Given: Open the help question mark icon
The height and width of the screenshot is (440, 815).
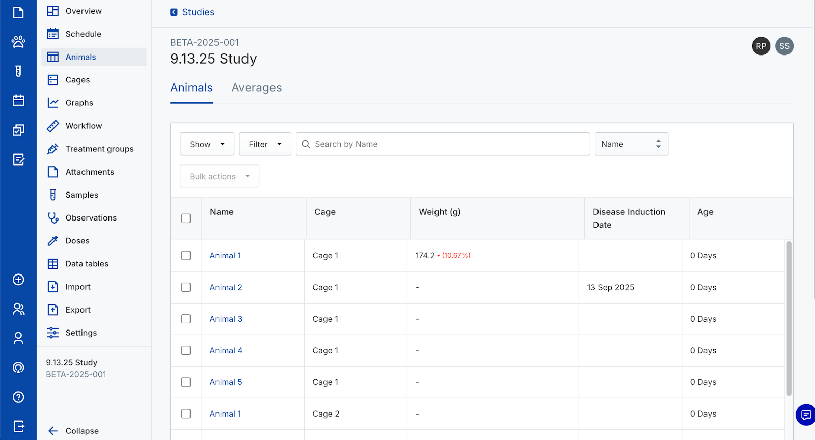Looking at the screenshot, I should (18, 397).
